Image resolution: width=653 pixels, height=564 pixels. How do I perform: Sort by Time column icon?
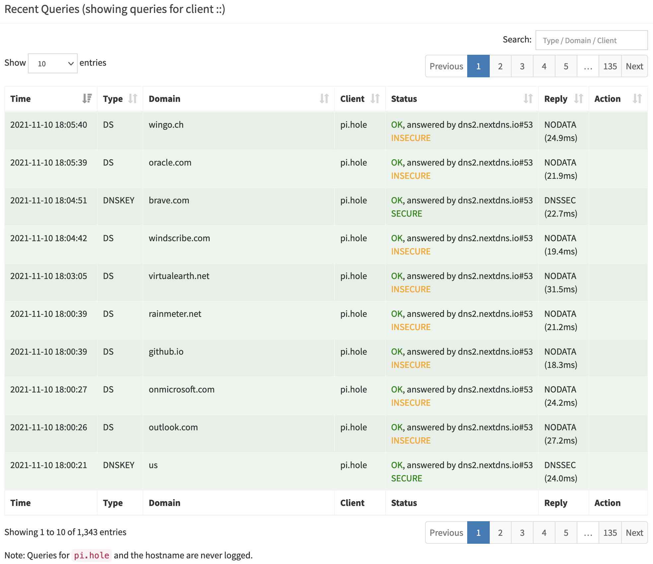coord(87,99)
